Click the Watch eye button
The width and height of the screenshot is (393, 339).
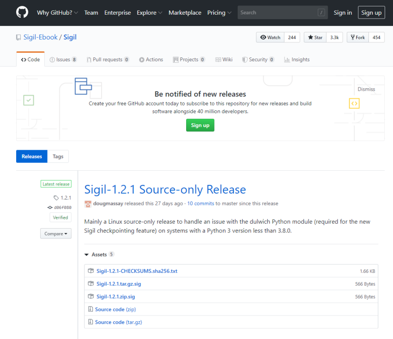(270, 37)
